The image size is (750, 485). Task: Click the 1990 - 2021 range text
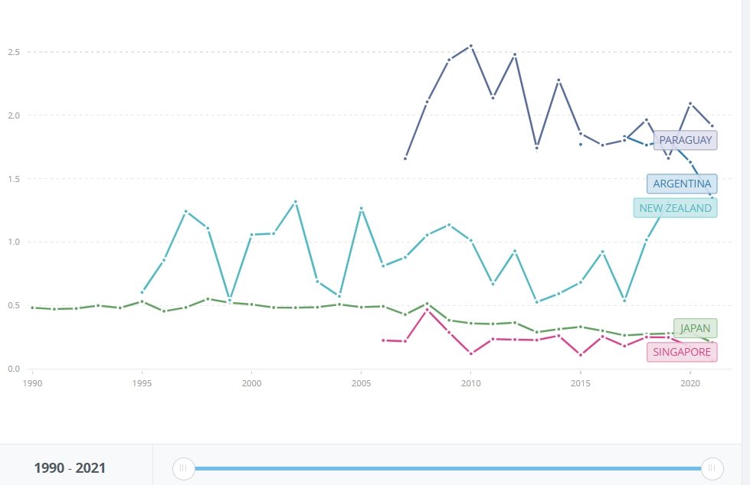point(70,468)
